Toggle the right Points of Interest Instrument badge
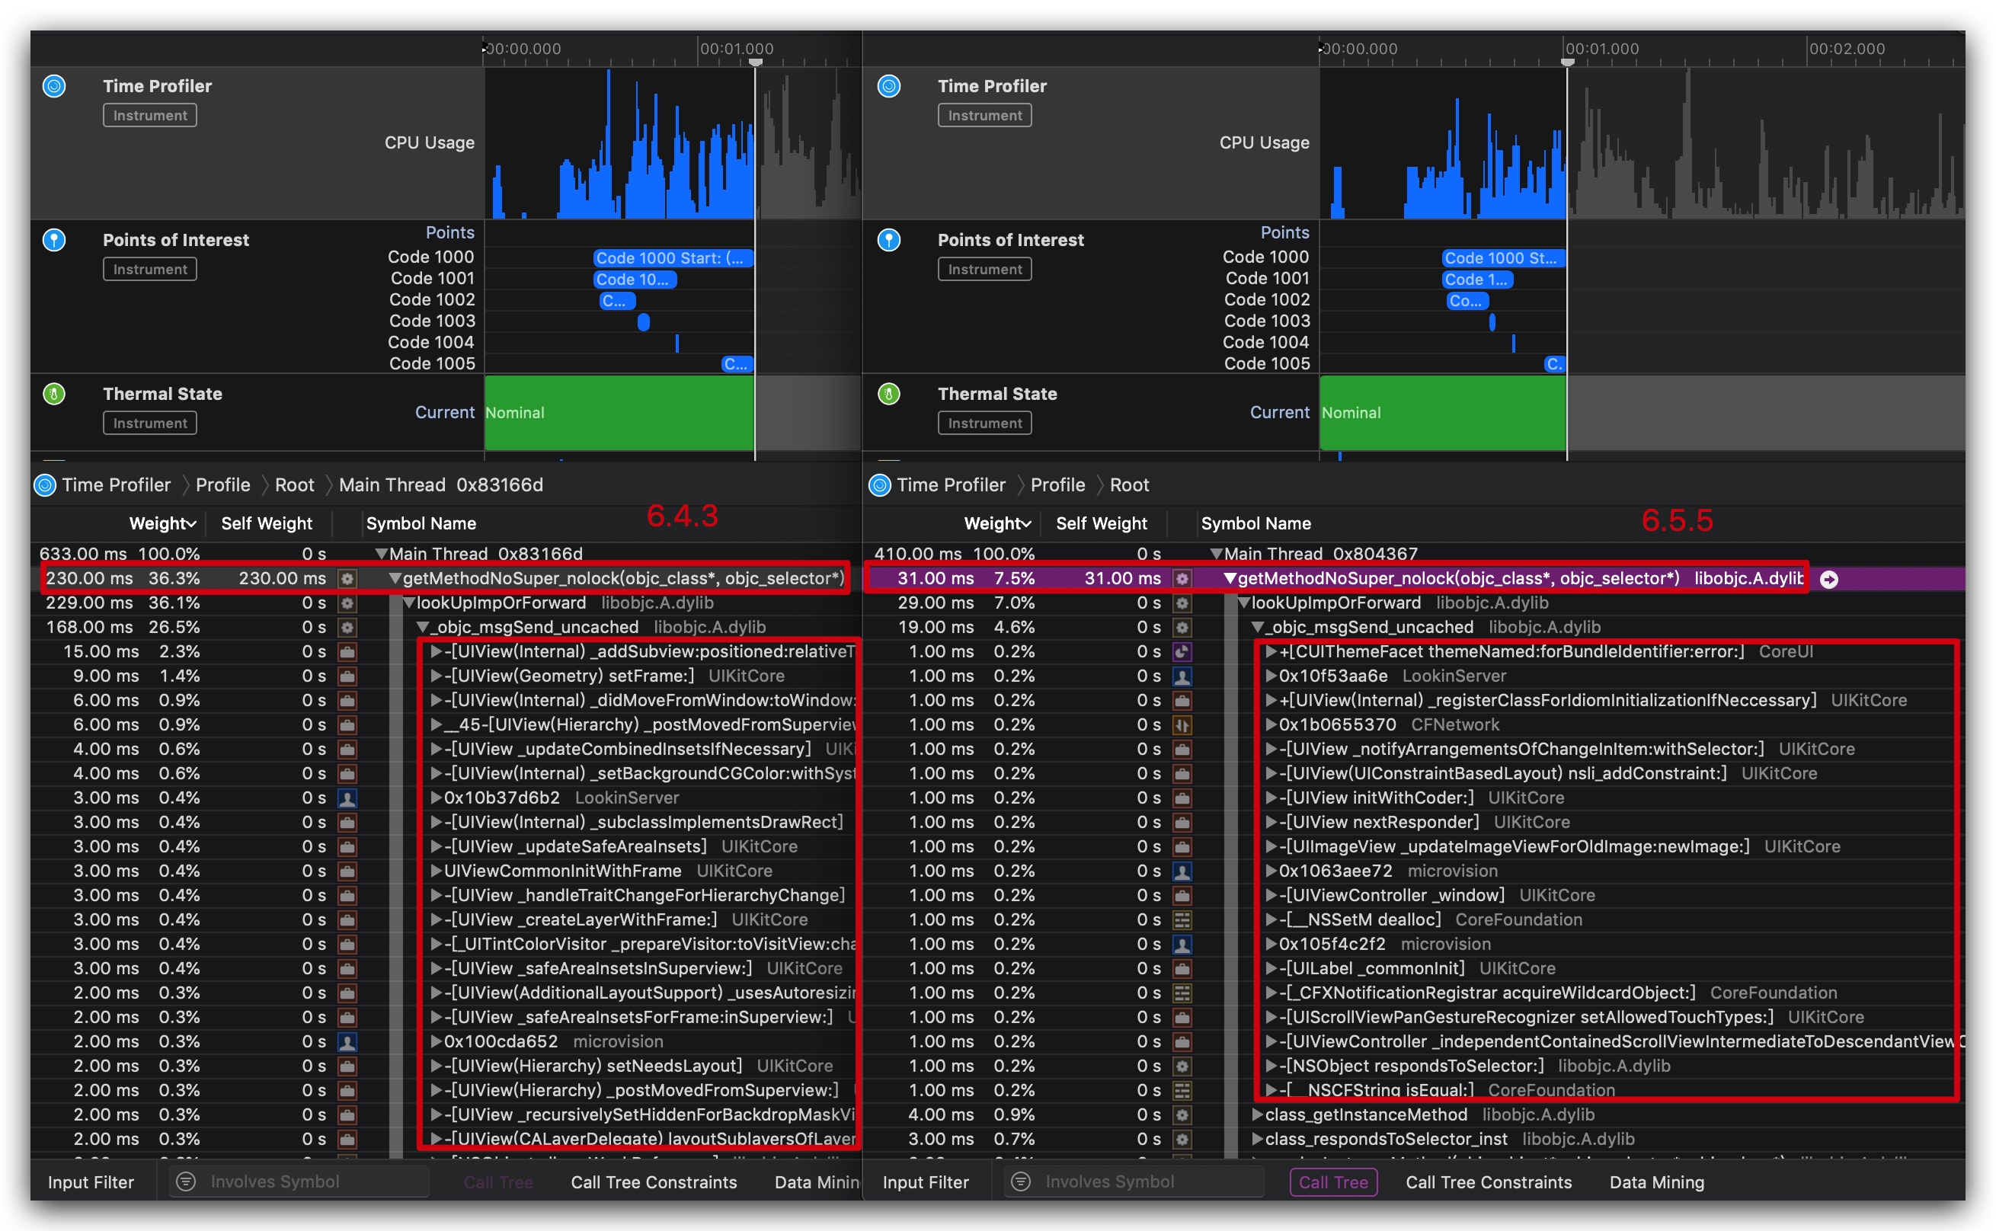Screen dimensions: 1996x1231 coord(984,270)
